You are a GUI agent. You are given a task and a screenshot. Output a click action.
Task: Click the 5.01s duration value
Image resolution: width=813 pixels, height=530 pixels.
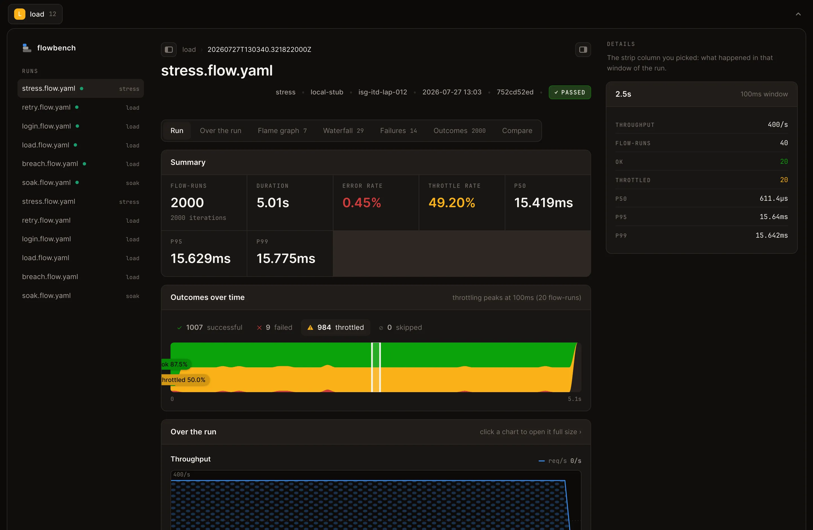(x=273, y=203)
